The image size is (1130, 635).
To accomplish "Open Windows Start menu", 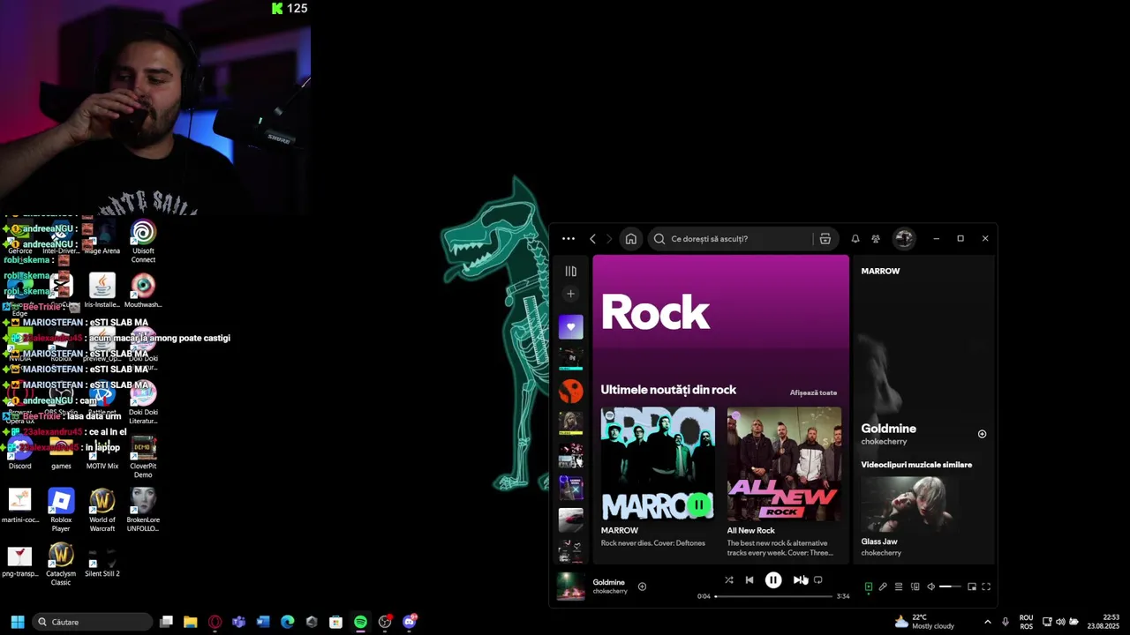I will tap(17, 622).
